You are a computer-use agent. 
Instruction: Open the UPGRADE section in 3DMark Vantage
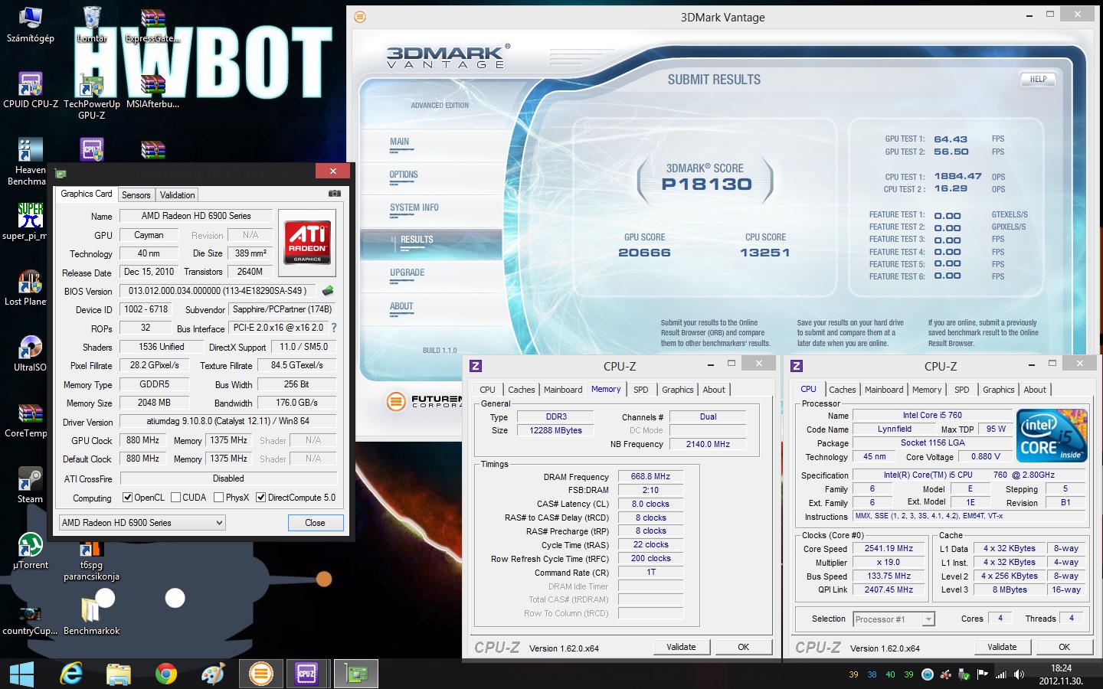point(407,273)
